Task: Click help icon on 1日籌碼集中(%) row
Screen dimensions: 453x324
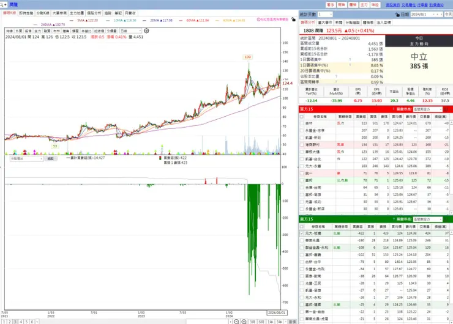Action: tap(350, 65)
